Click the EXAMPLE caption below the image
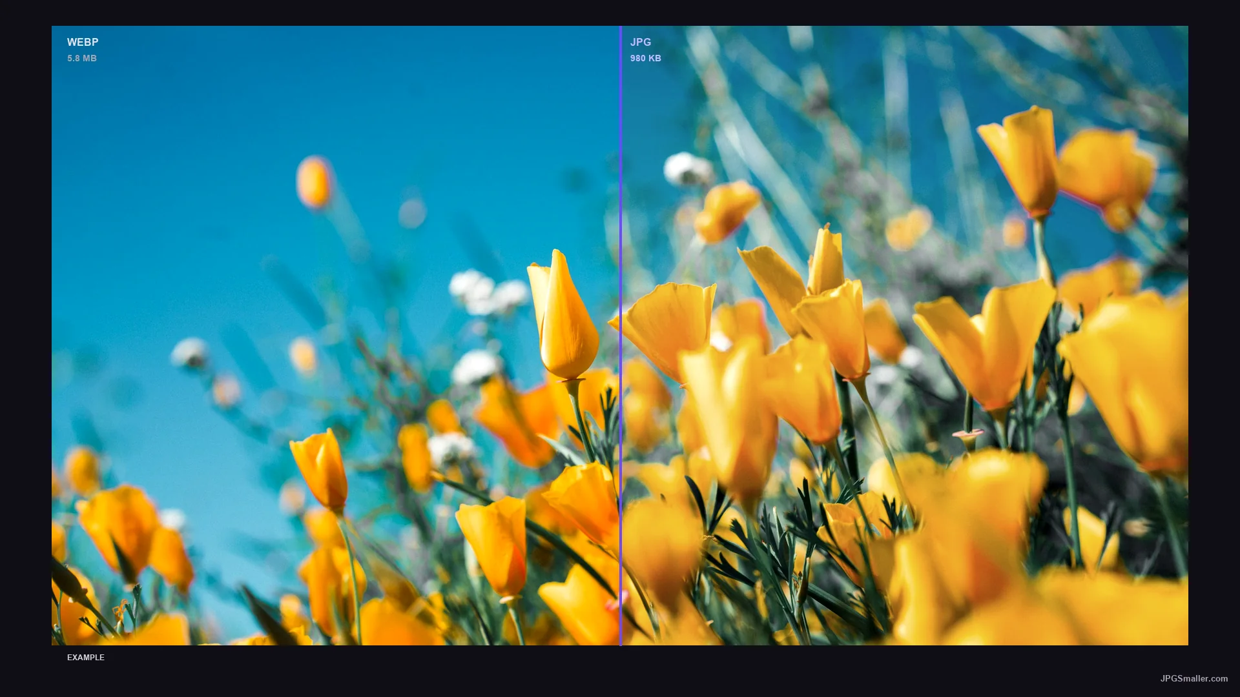Screen dimensions: 1240x697 pyautogui.click(x=86, y=658)
